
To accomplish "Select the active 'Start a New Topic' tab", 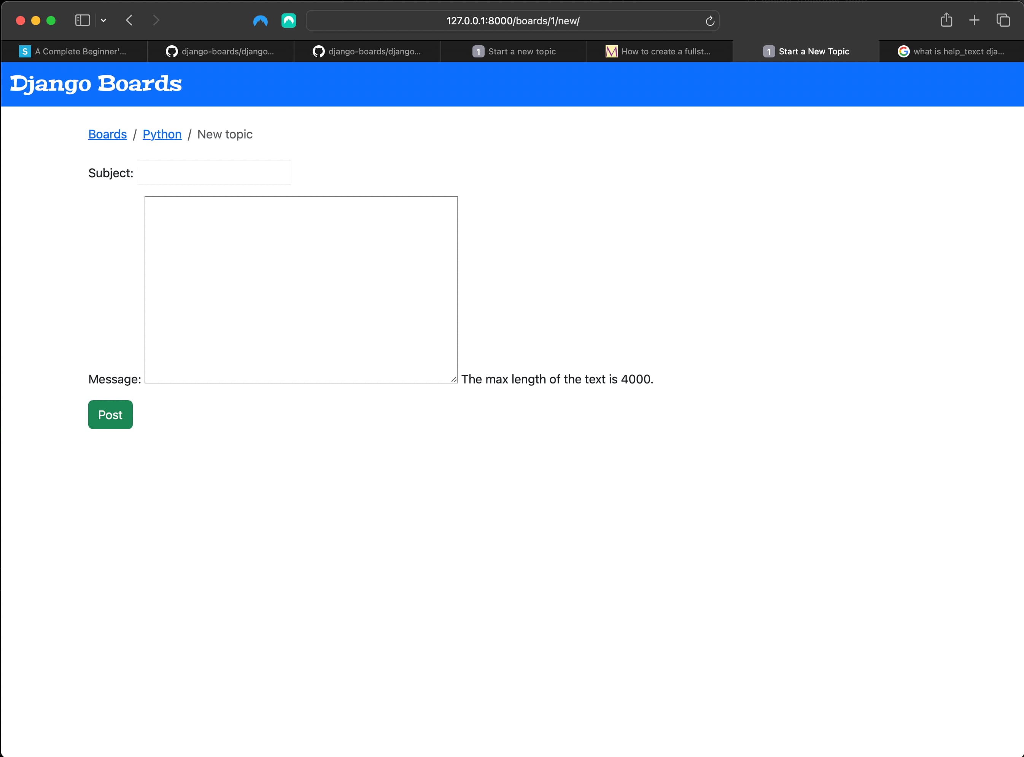I will [x=806, y=51].
